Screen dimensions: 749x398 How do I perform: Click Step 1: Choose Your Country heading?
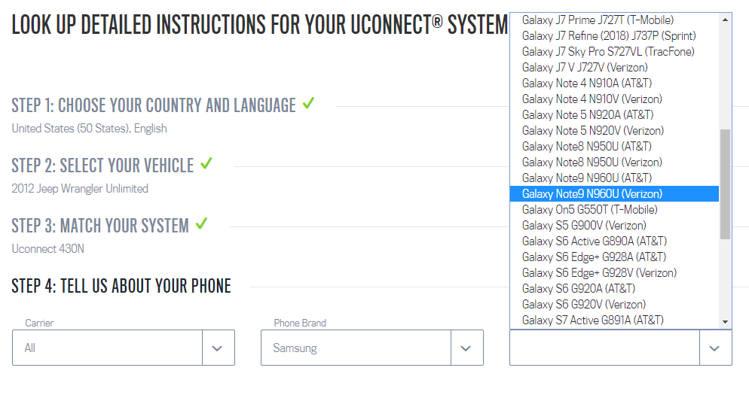point(154,105)
